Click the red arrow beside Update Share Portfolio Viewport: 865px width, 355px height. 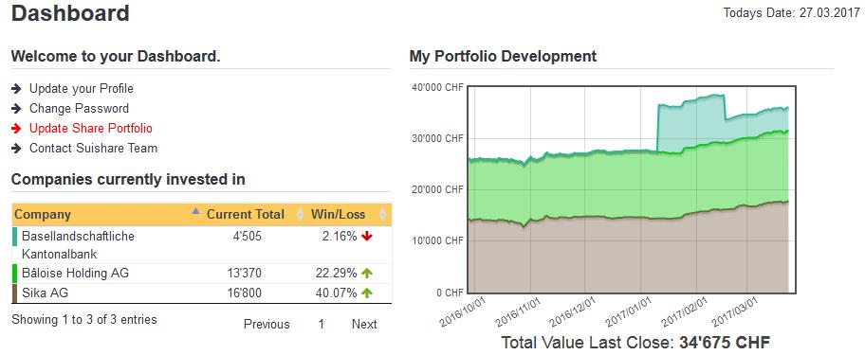(16, 128)
